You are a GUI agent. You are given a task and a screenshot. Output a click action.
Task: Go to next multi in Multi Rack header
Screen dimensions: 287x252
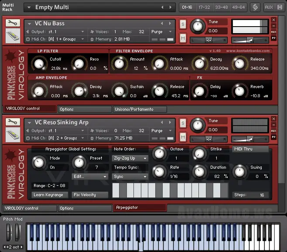[x=171, y=7]
